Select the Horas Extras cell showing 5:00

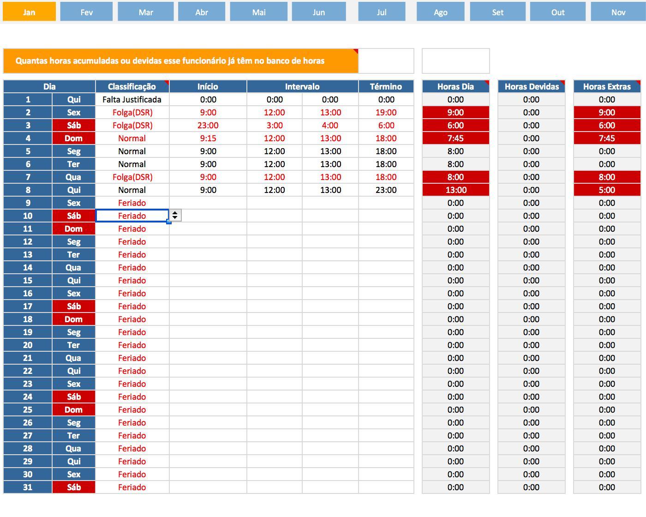[606, 190]
